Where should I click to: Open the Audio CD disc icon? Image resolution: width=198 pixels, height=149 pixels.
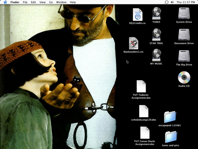tap(184, 77)
